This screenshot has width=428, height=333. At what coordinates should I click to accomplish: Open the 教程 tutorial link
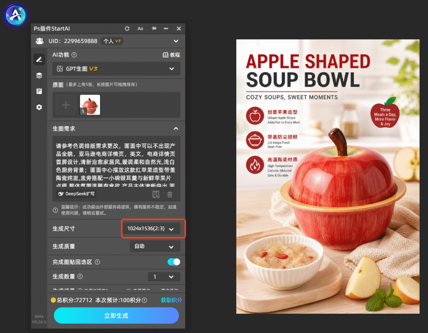(x=171, y=55)
